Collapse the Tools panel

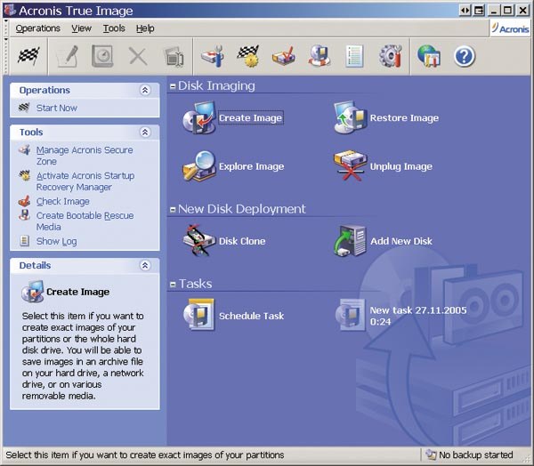145,132
